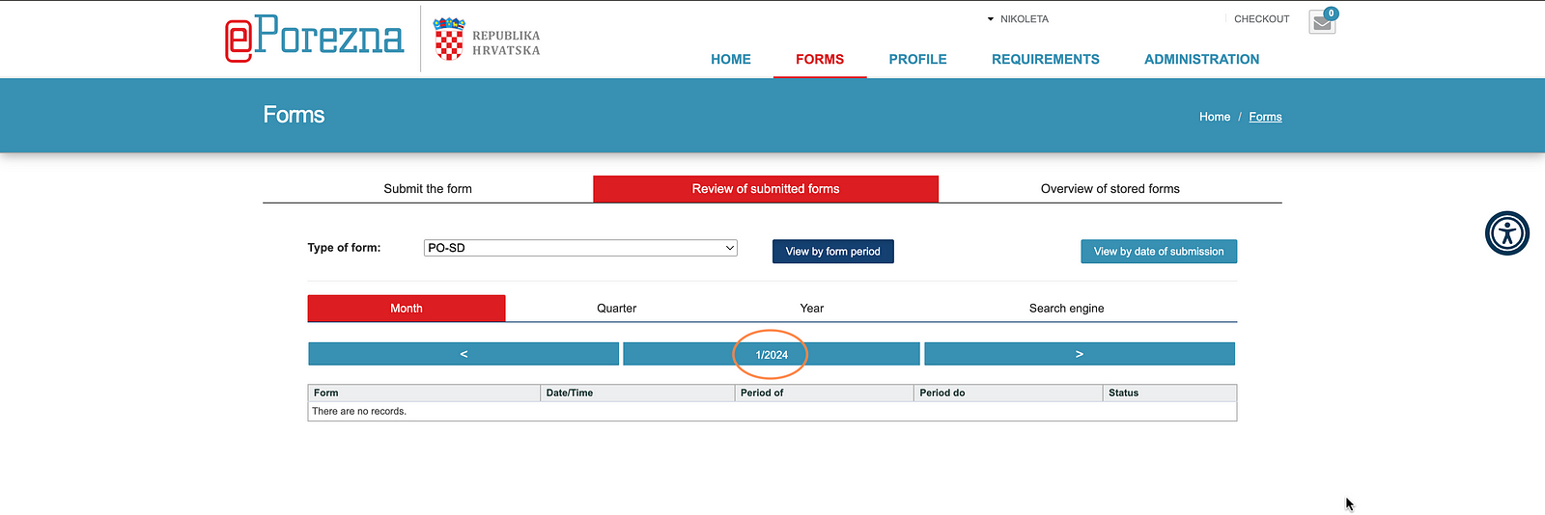This screenshot has width=1545, height=515.
Task: Open the ePorezna logo home link
Action: pyautogui.click(x=315, y=38)
